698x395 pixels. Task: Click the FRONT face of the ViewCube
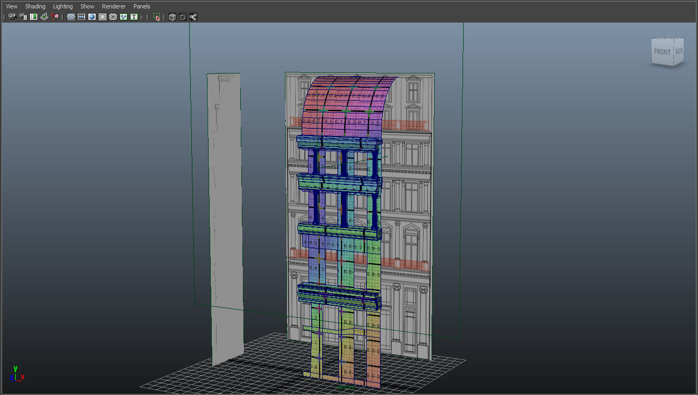coord(662,51)
